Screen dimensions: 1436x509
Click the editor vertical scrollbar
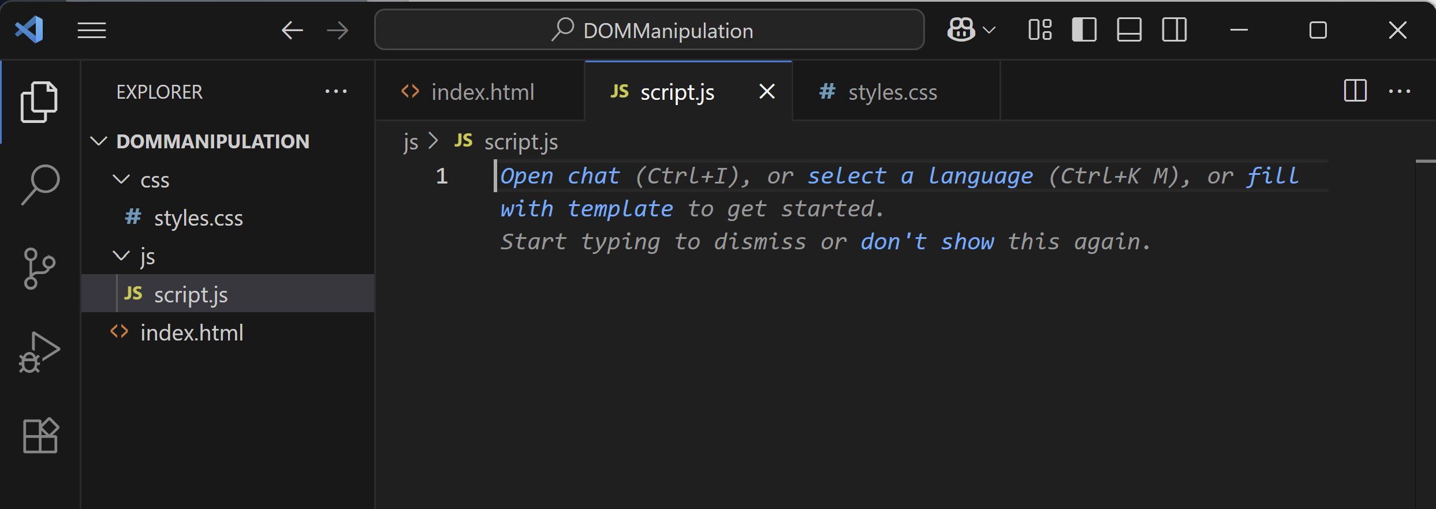[x=1426, y=335]
